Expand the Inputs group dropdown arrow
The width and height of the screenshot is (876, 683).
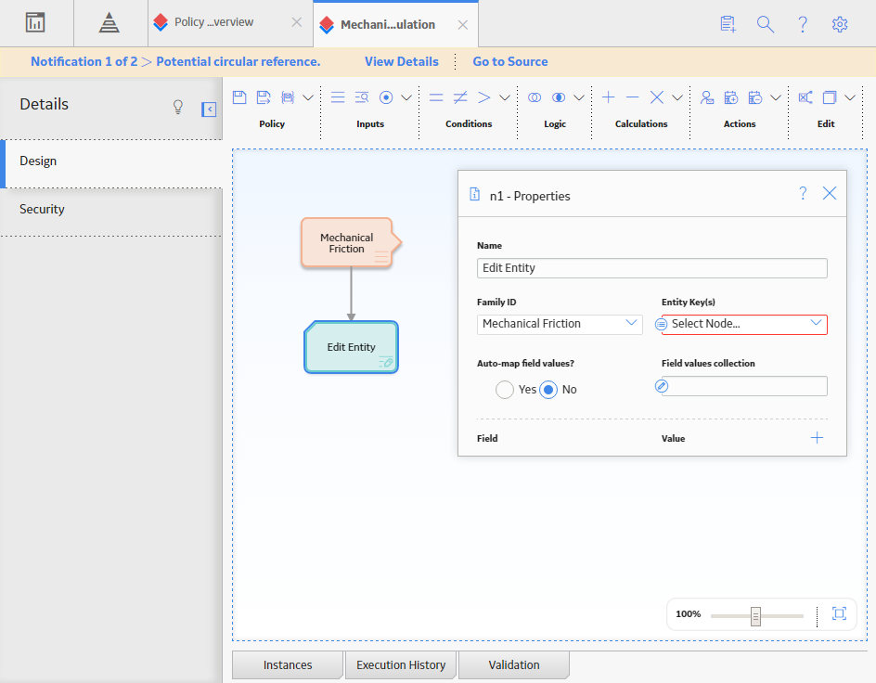click(x=406, y=97)
